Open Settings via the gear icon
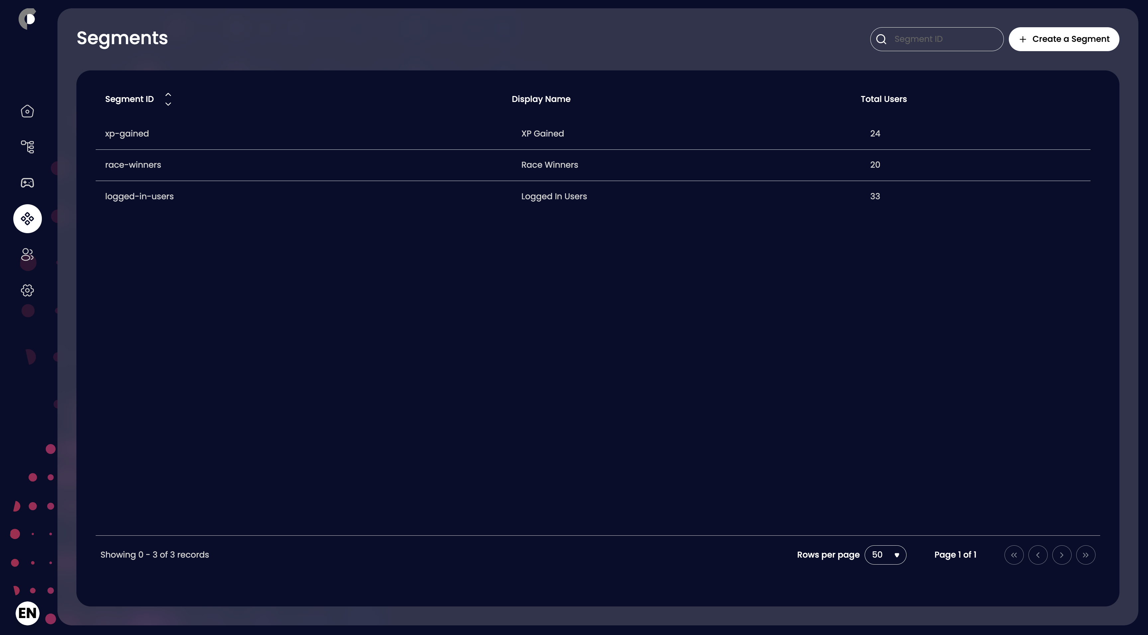Viewport: 1148px width, 635px height. tap(27, 290)
